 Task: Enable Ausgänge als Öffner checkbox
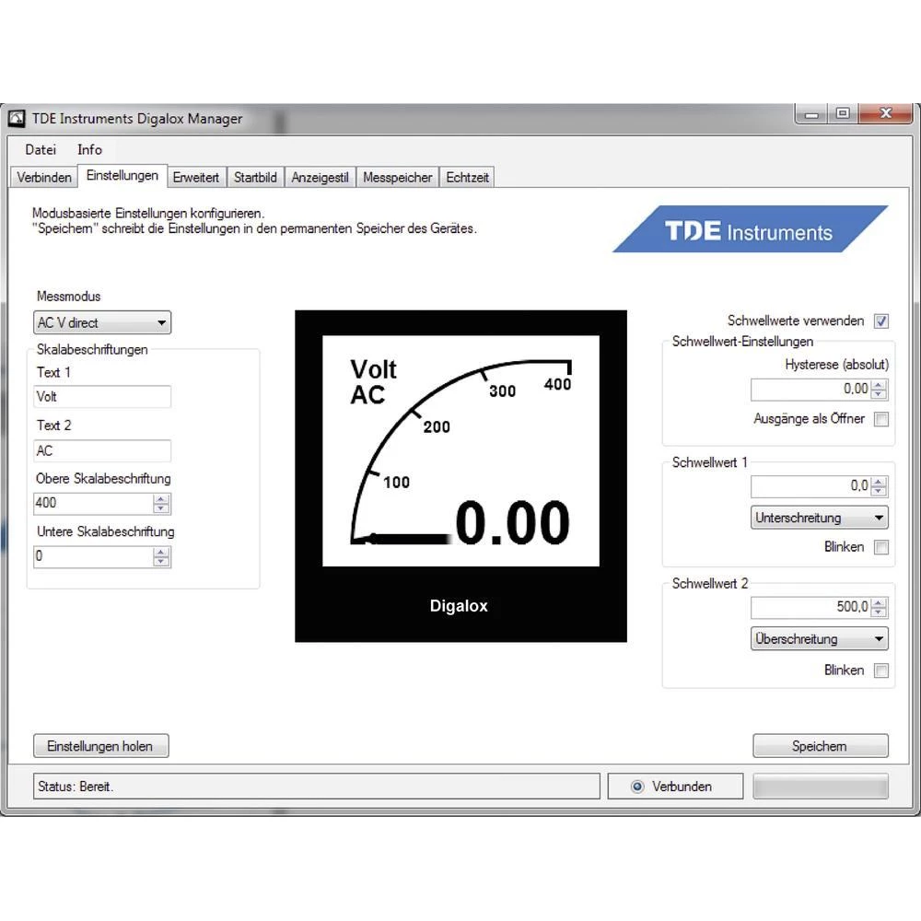click(881, 419)
